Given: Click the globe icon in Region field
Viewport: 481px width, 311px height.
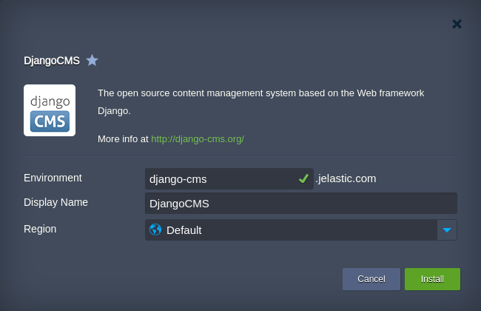Looking at the screenshot, I should [x=155, y=230].
